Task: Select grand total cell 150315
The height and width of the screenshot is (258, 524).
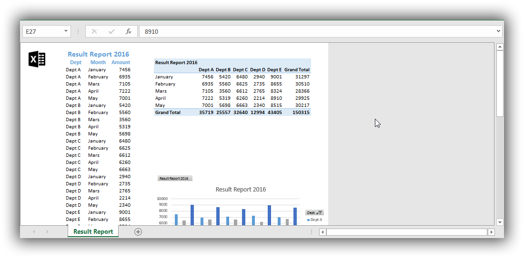Action: 302,112
